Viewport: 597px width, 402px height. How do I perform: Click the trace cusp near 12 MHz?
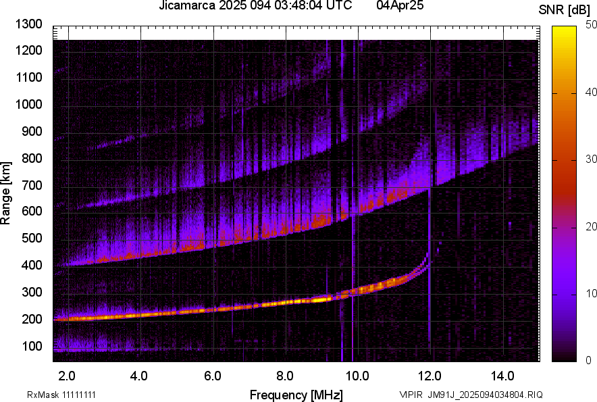coord(425,263)
